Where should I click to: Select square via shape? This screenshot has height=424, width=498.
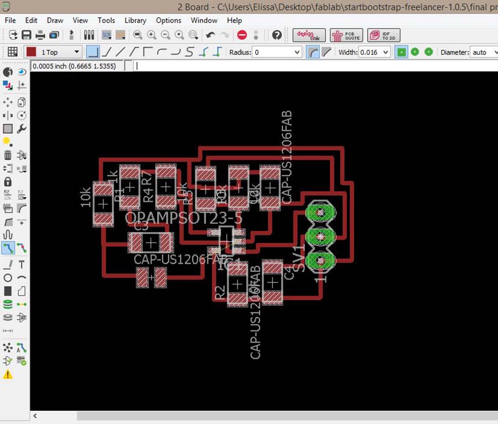coord(401,52)
